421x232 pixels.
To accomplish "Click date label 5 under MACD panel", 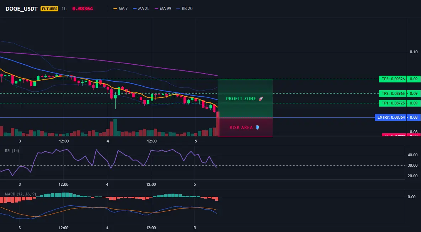I will 195,228.
